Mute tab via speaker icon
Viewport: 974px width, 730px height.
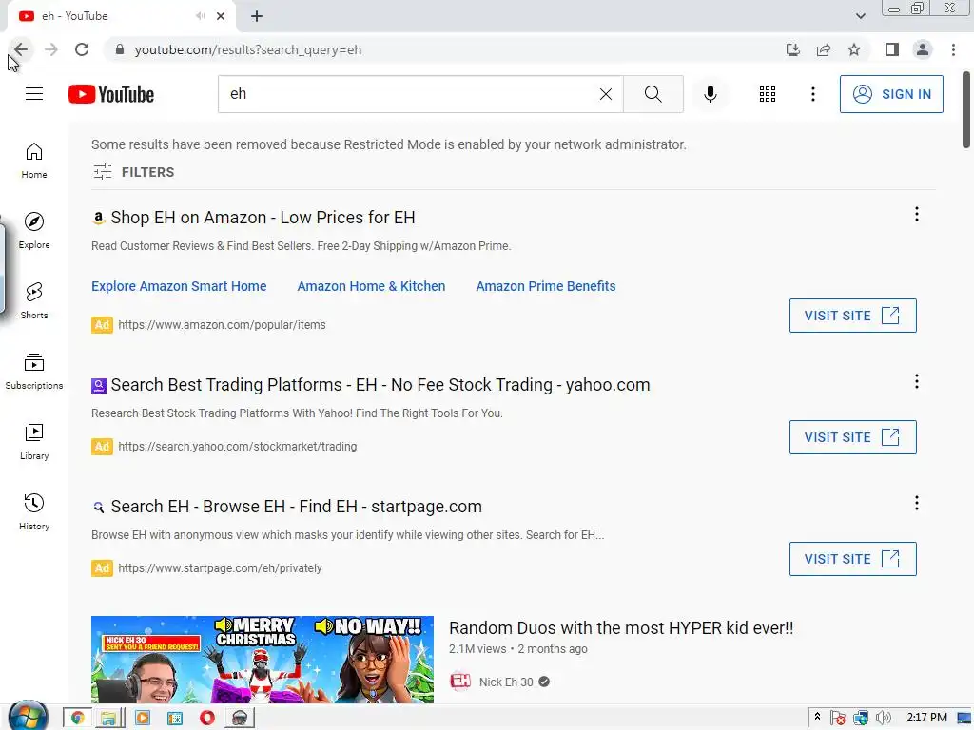pyautogui.click(x=200, y=16)
